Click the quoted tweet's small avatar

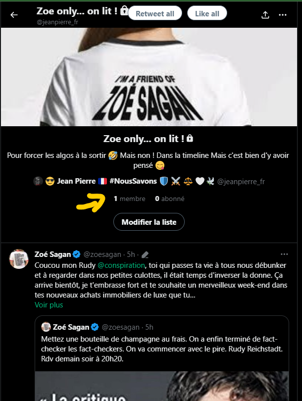(x=46, y=327)
